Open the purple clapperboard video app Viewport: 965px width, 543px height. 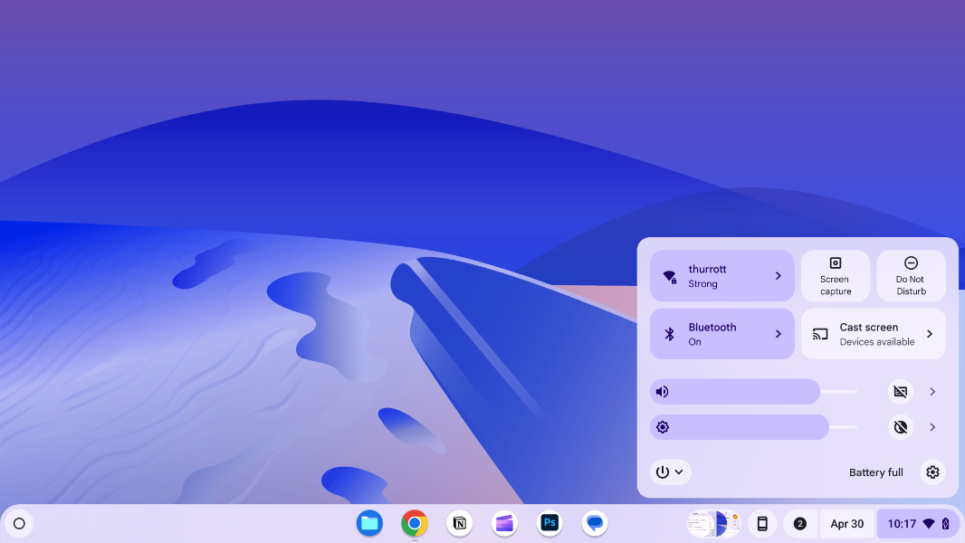[x=504, y=523]
